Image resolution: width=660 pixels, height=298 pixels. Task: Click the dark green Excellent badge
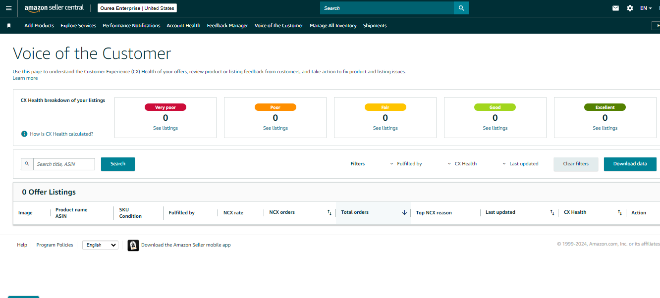605,107
